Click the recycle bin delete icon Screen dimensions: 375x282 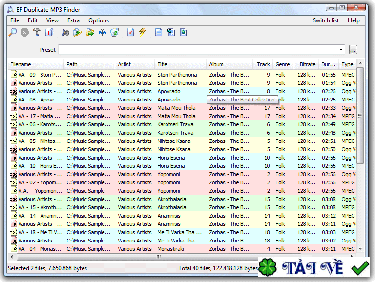(115, 32)
